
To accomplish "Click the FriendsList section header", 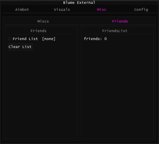I will click(x=115, y=31).
